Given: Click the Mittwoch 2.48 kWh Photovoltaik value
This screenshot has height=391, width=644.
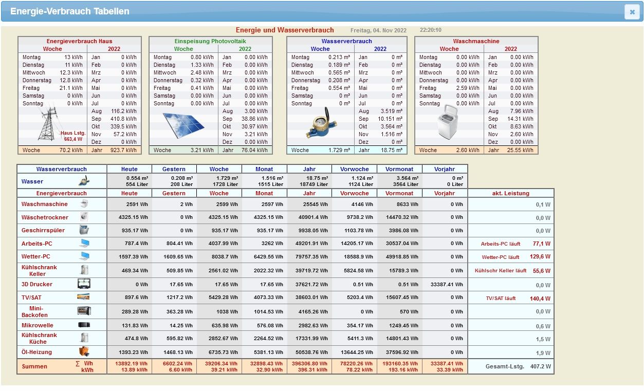Looking at the screenshot, I should pyautogui.click(x=183, y=72).
